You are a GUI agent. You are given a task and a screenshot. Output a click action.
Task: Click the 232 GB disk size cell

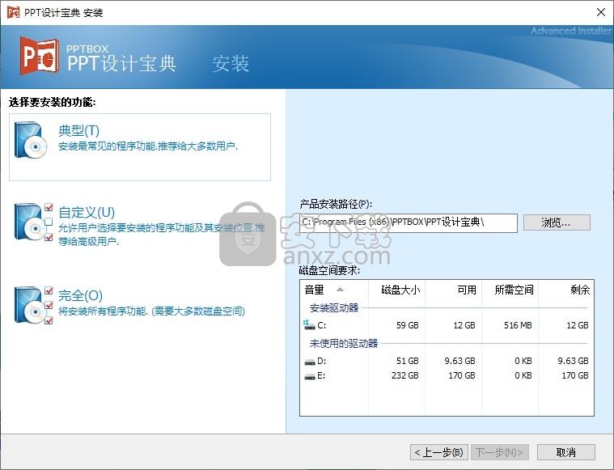[405, 375]
